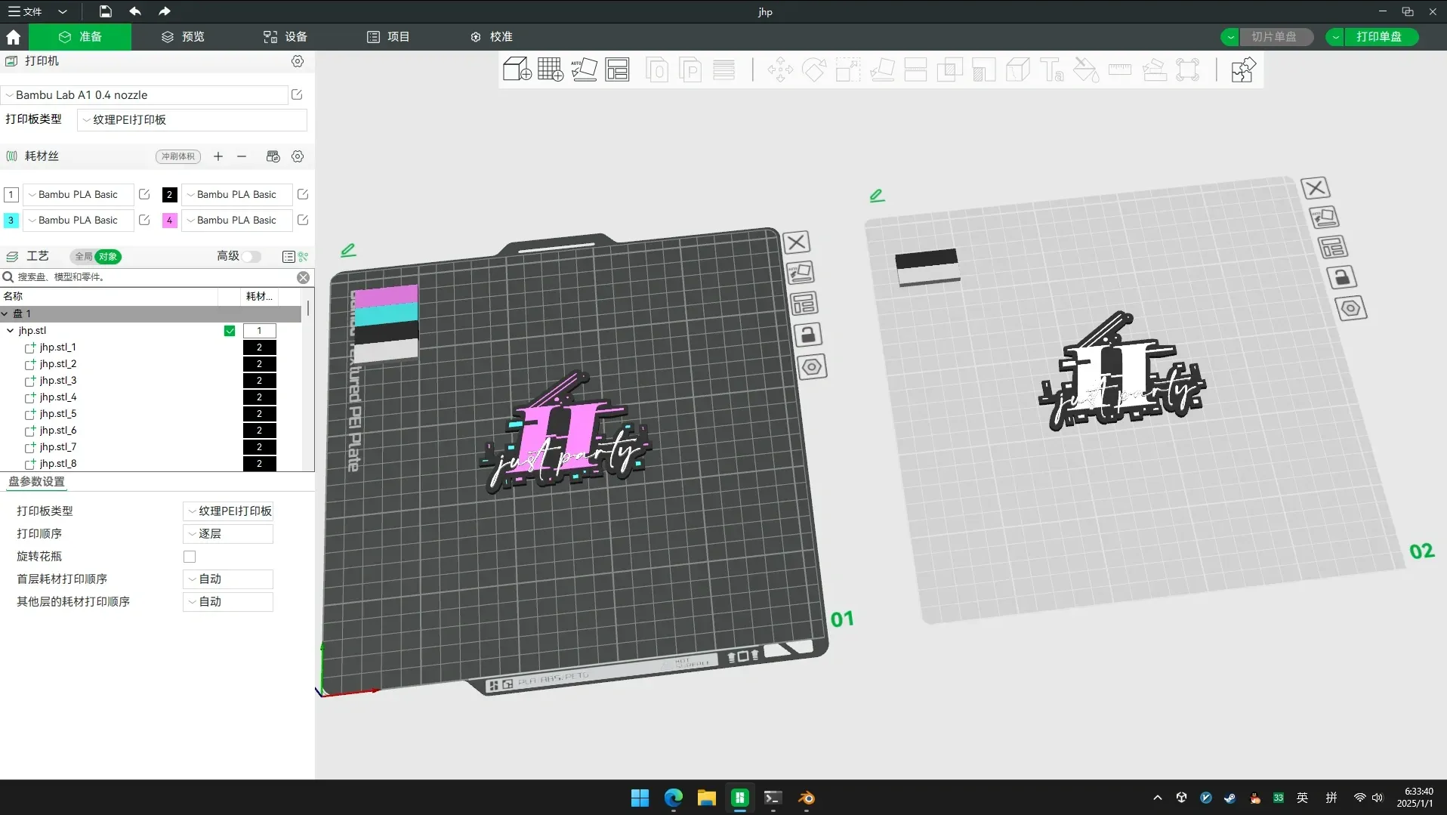Viewport: 1447px width, 815px height.
Task: Switch to the 预览 tab
Action: tap(183, 37)
